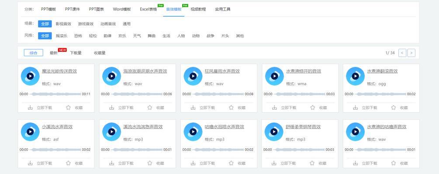Favorite 魔法光能传送音效 with the star icon

(x=68, y=107)
